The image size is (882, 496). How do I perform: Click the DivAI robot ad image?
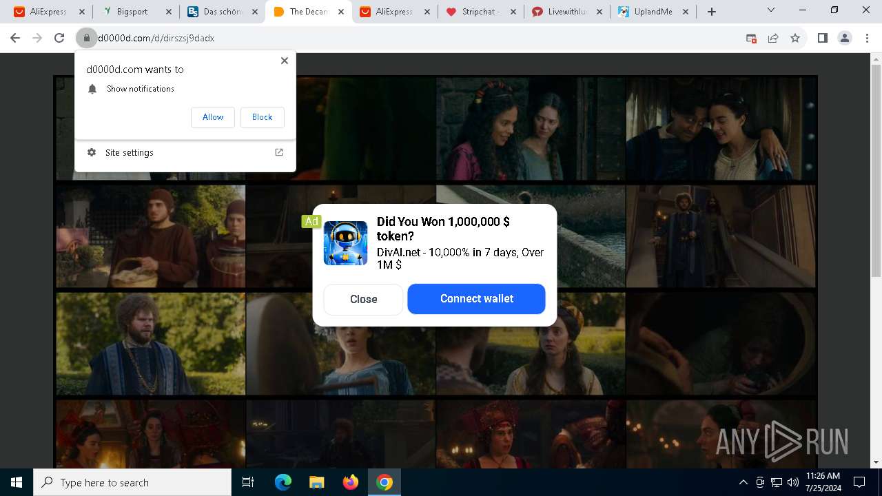pos(345,243)
